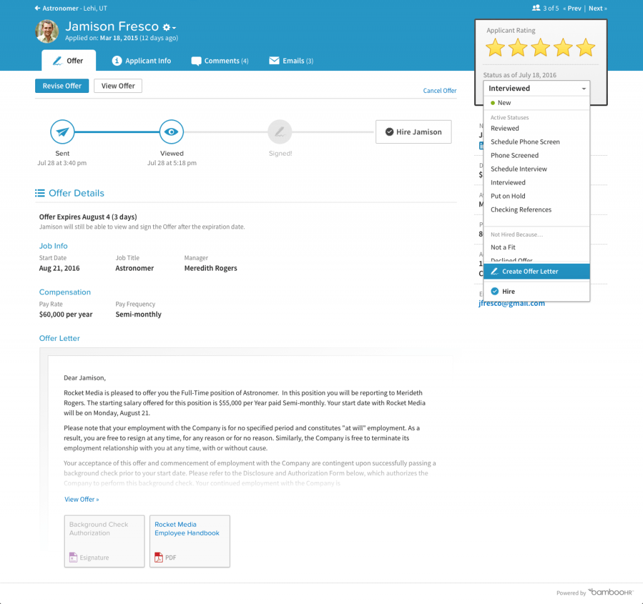Go to previous applicant with Prev
The image size is (643, 604).
[572, 8]
